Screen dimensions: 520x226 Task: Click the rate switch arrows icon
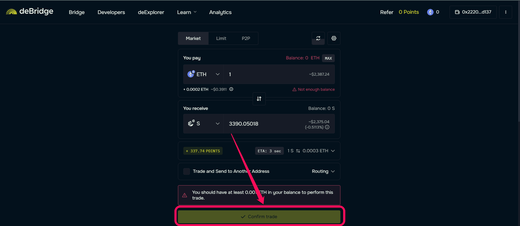tap(298, 151)
